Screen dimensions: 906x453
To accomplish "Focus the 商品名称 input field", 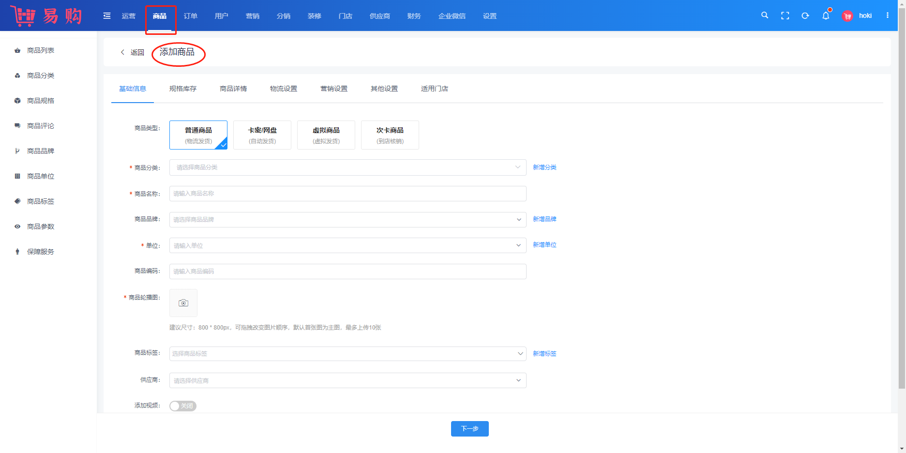I will tap(347, 194).
